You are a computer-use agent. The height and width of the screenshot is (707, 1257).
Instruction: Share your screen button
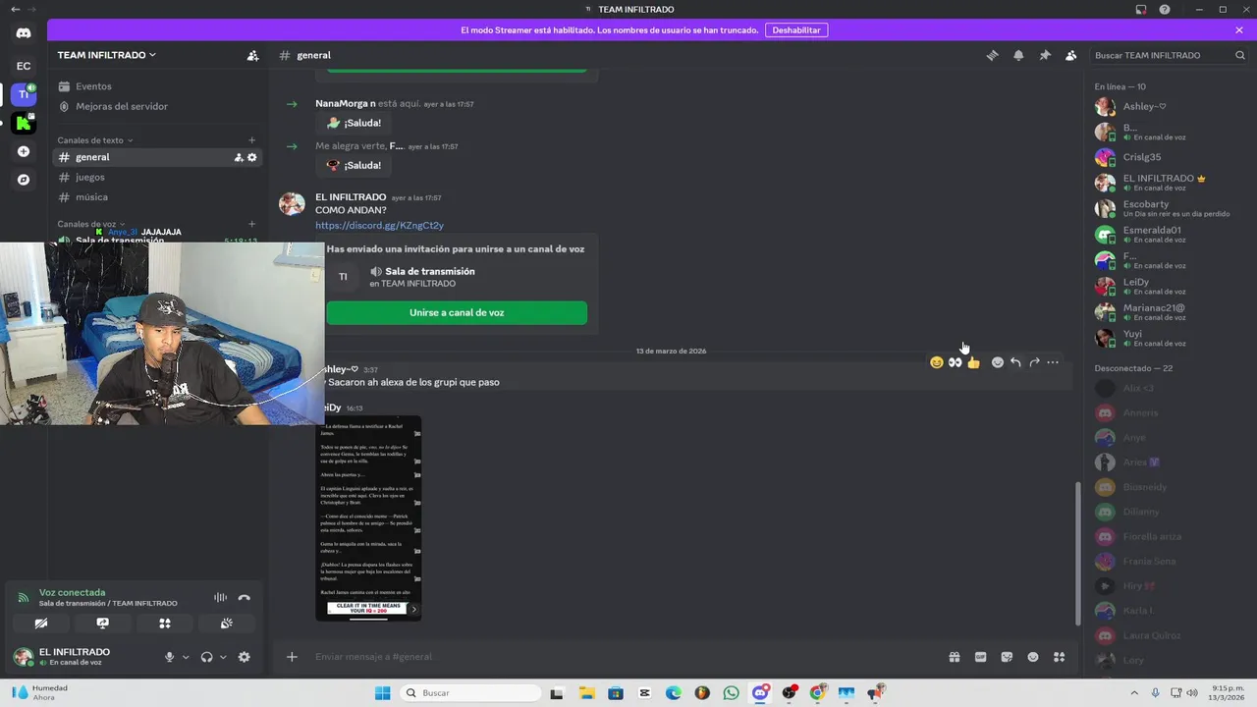[103, 624]
